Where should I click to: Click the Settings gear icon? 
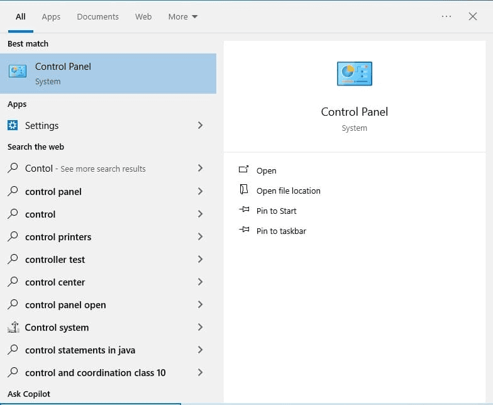(13, 125)
